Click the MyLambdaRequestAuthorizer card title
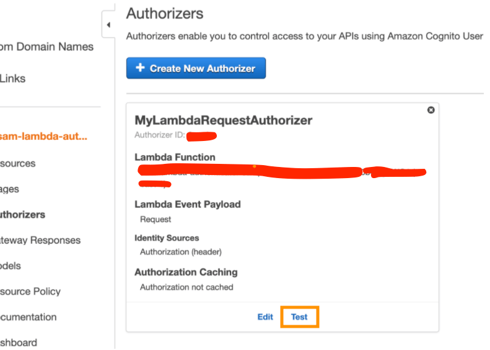 (x=223, y=121)
